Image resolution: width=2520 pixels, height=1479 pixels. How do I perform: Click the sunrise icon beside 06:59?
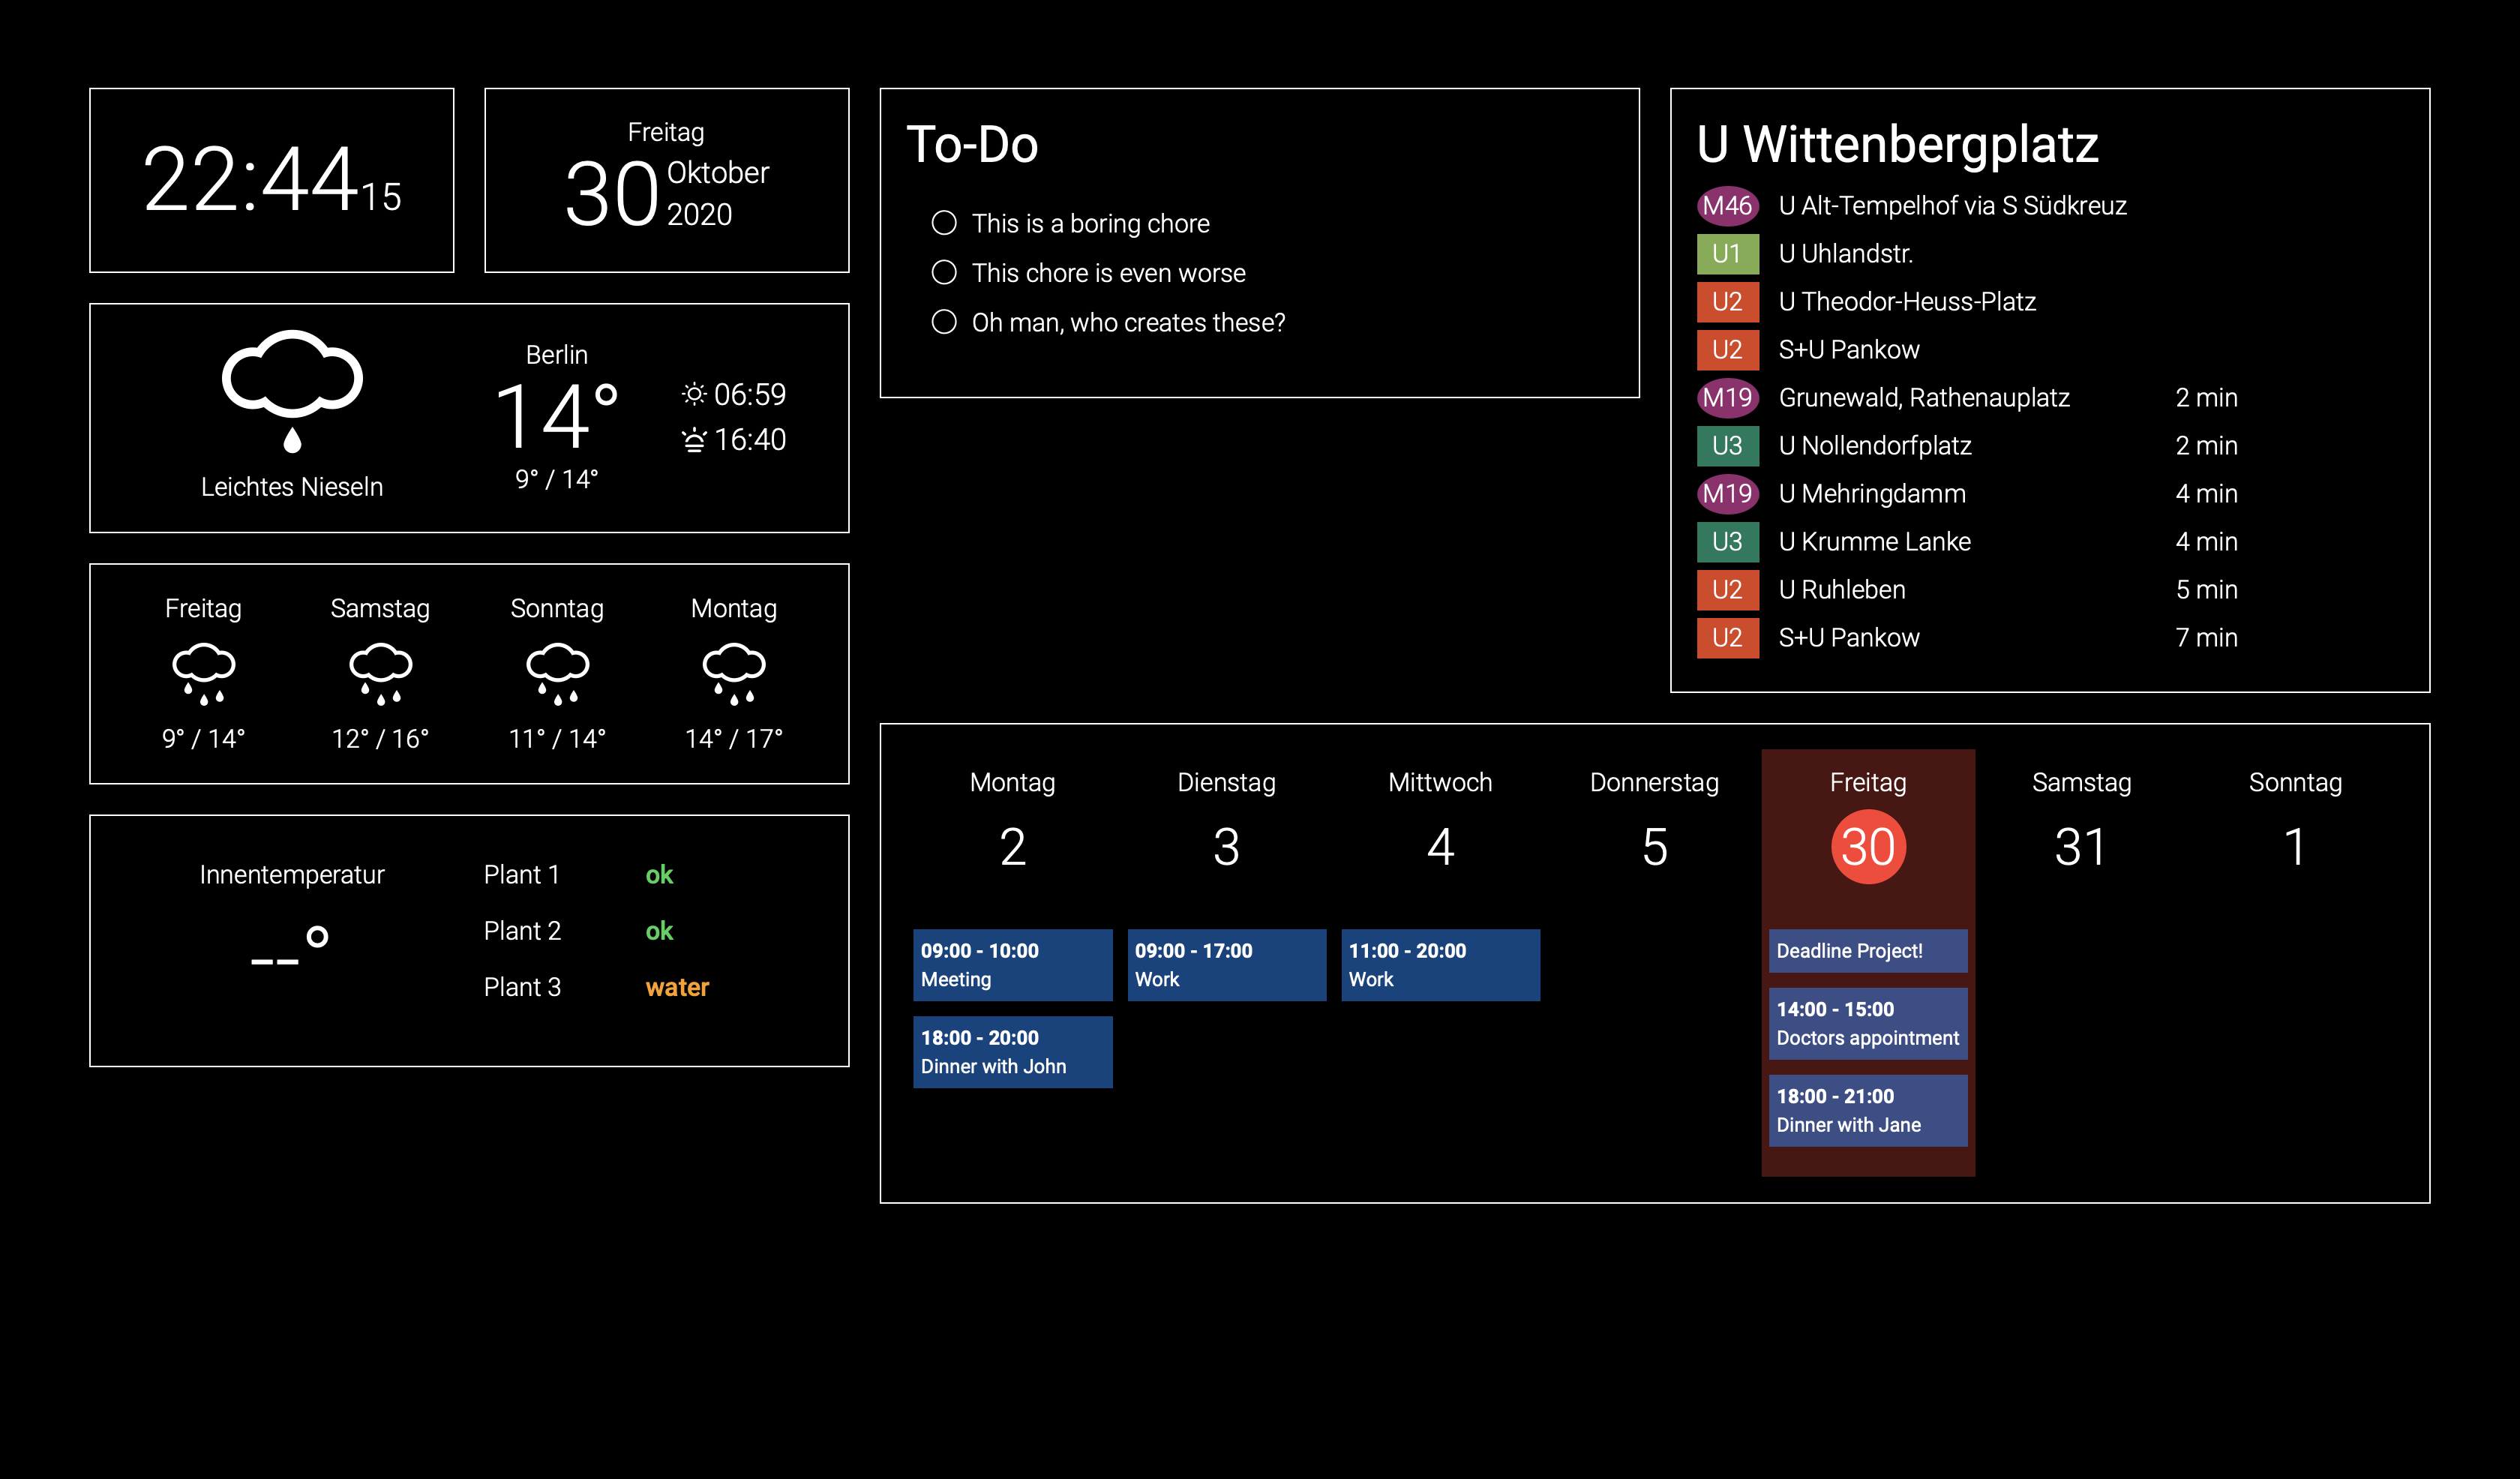[693, 394]
